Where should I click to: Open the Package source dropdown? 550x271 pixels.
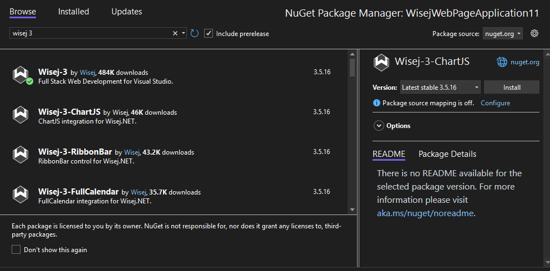(503, 34)
